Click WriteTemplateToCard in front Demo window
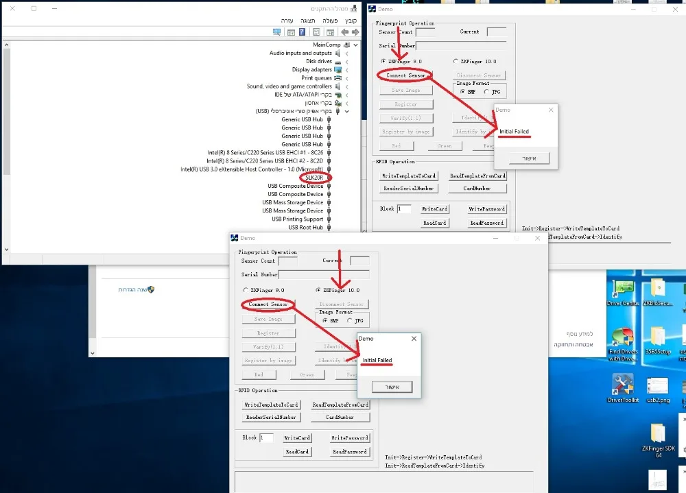Screen dimensions: 686x493 tap(271, 405)
